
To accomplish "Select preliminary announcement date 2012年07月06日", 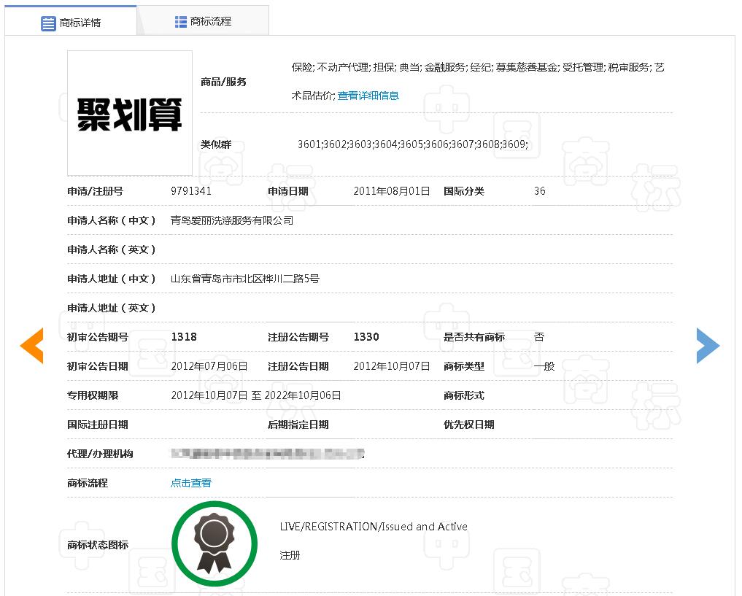I will click(209, 366).
